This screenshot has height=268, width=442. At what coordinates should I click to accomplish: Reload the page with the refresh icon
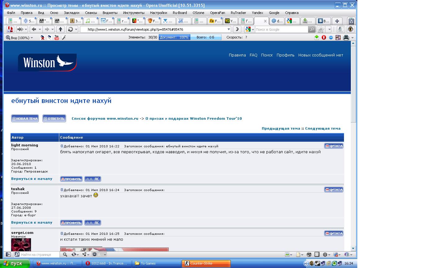pyautogui.click(x=70, y=29)
